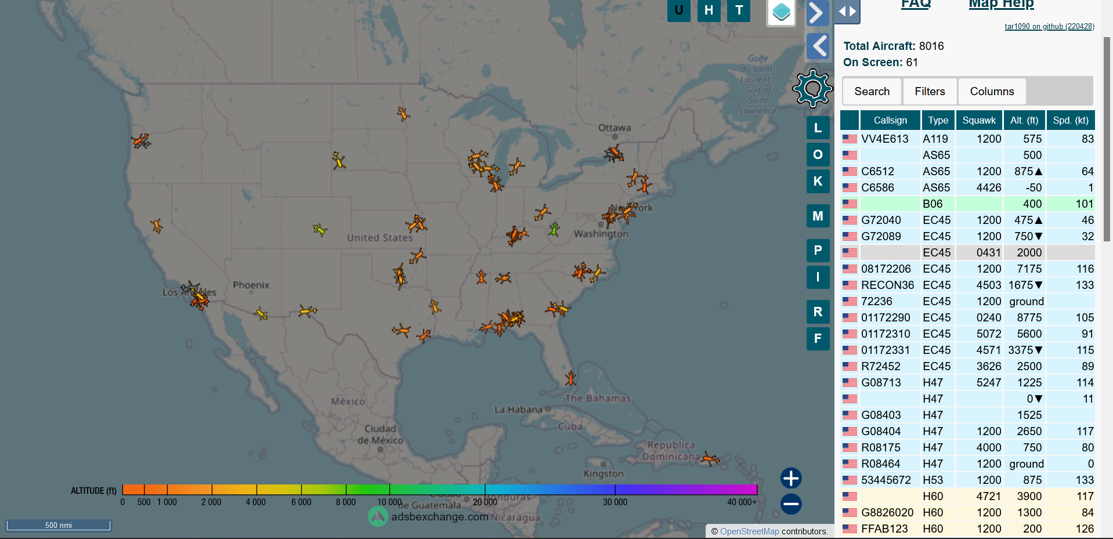
Task: Click the yellow helicopter over Wyoming
Action: pyautogui.click(x=339, y=160)
